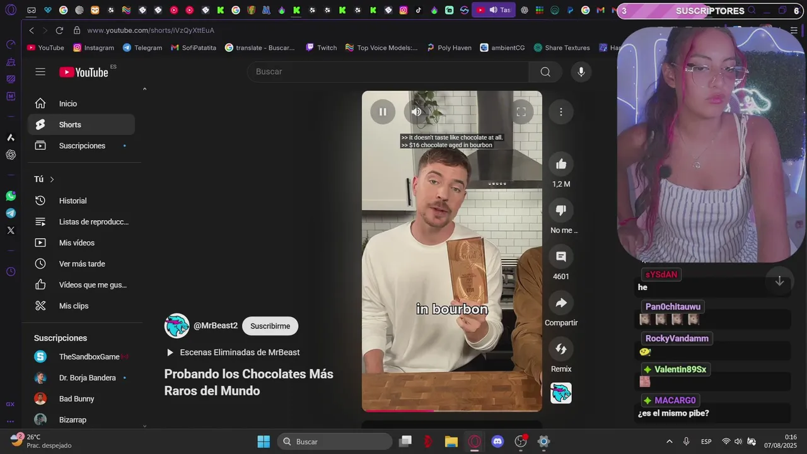
Task: Open Listas de reproducción entry
Action: [x=81, y=221]
